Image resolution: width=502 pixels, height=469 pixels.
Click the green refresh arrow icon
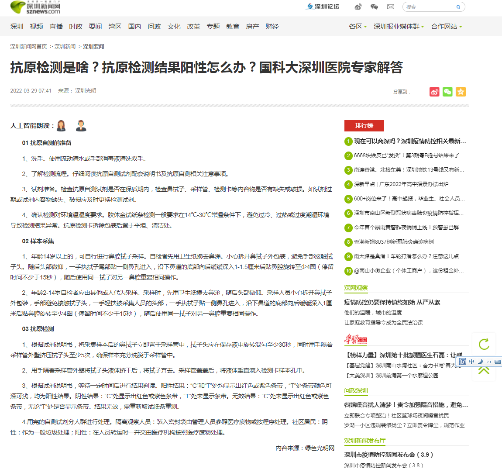pos(484,344)
